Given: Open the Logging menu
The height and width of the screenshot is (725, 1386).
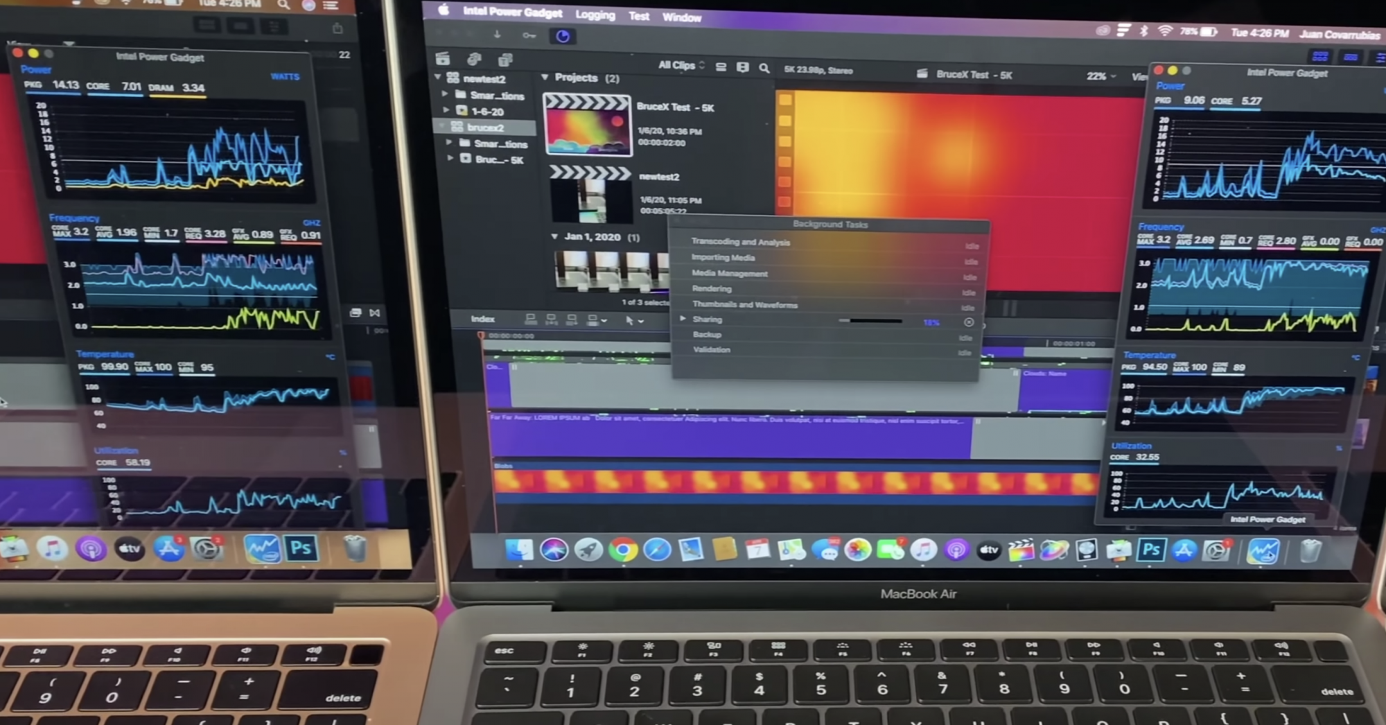Looking at the screenshot, I should pos(595,15).
